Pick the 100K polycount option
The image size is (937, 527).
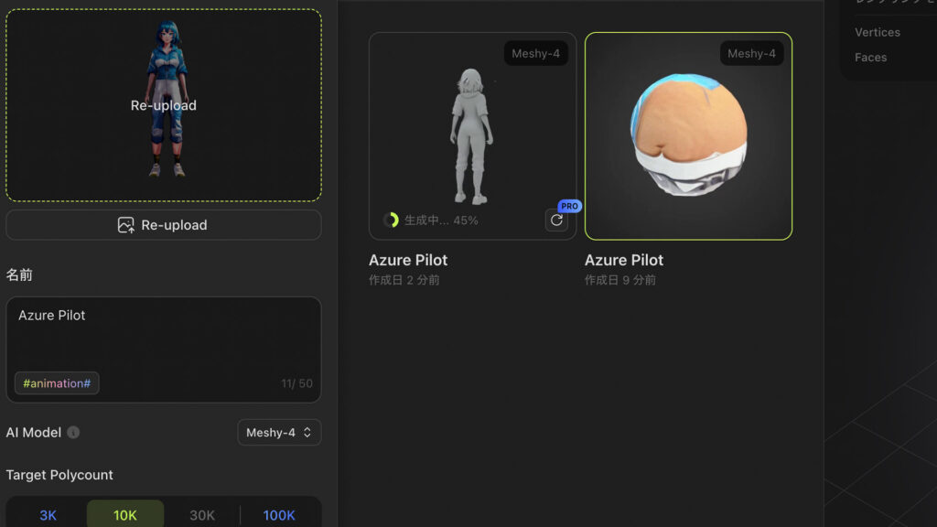(x=279, y=515)
